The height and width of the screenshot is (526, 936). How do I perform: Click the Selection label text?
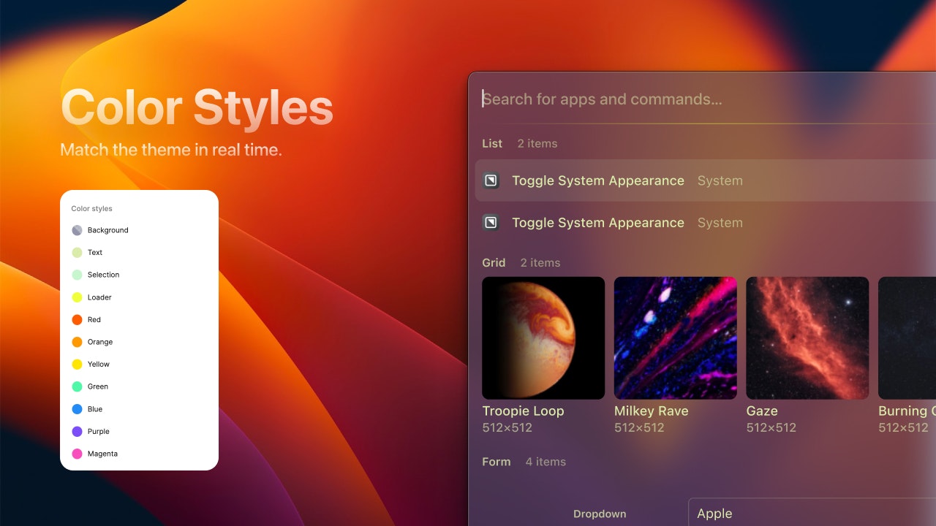[x=103, y=275]
